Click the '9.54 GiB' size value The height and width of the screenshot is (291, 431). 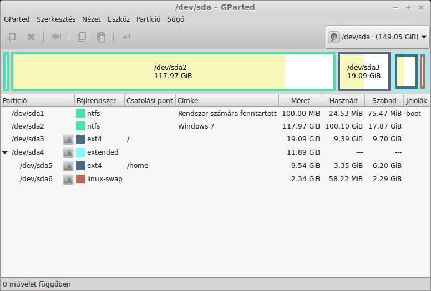click(x=306, y=165)
